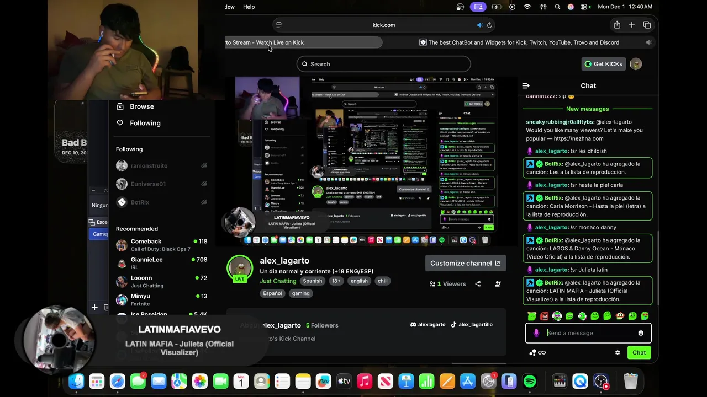This screenshot has width=707, height=397.
Task: Select the Español tag
Action: point(272,293)
